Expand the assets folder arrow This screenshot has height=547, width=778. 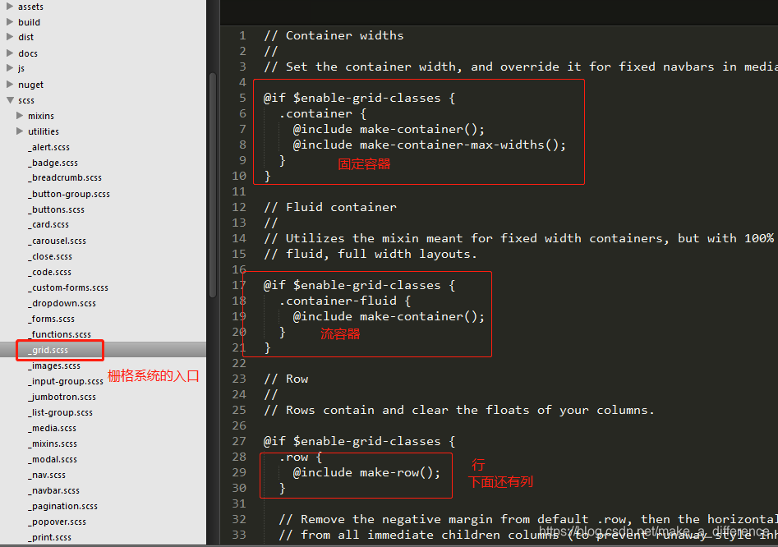coord(9,7)
